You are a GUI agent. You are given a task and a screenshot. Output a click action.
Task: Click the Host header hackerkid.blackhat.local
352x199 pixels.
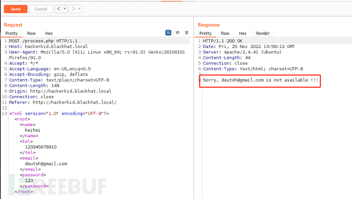[x=48, y=46]
